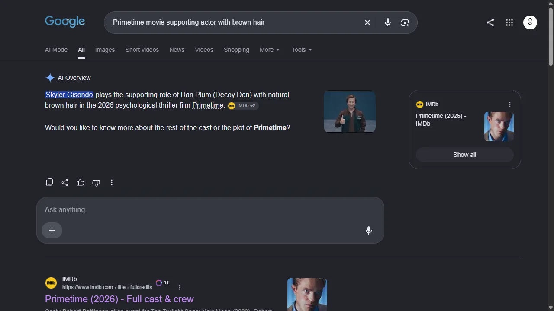Open the IMDb source card options menu
Screen dimensions: 554x311
tap(510, 105)
